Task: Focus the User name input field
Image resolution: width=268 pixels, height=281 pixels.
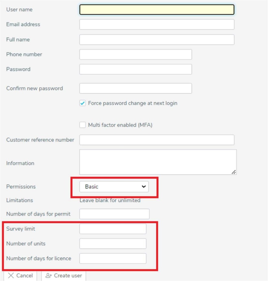Action: 157,10
